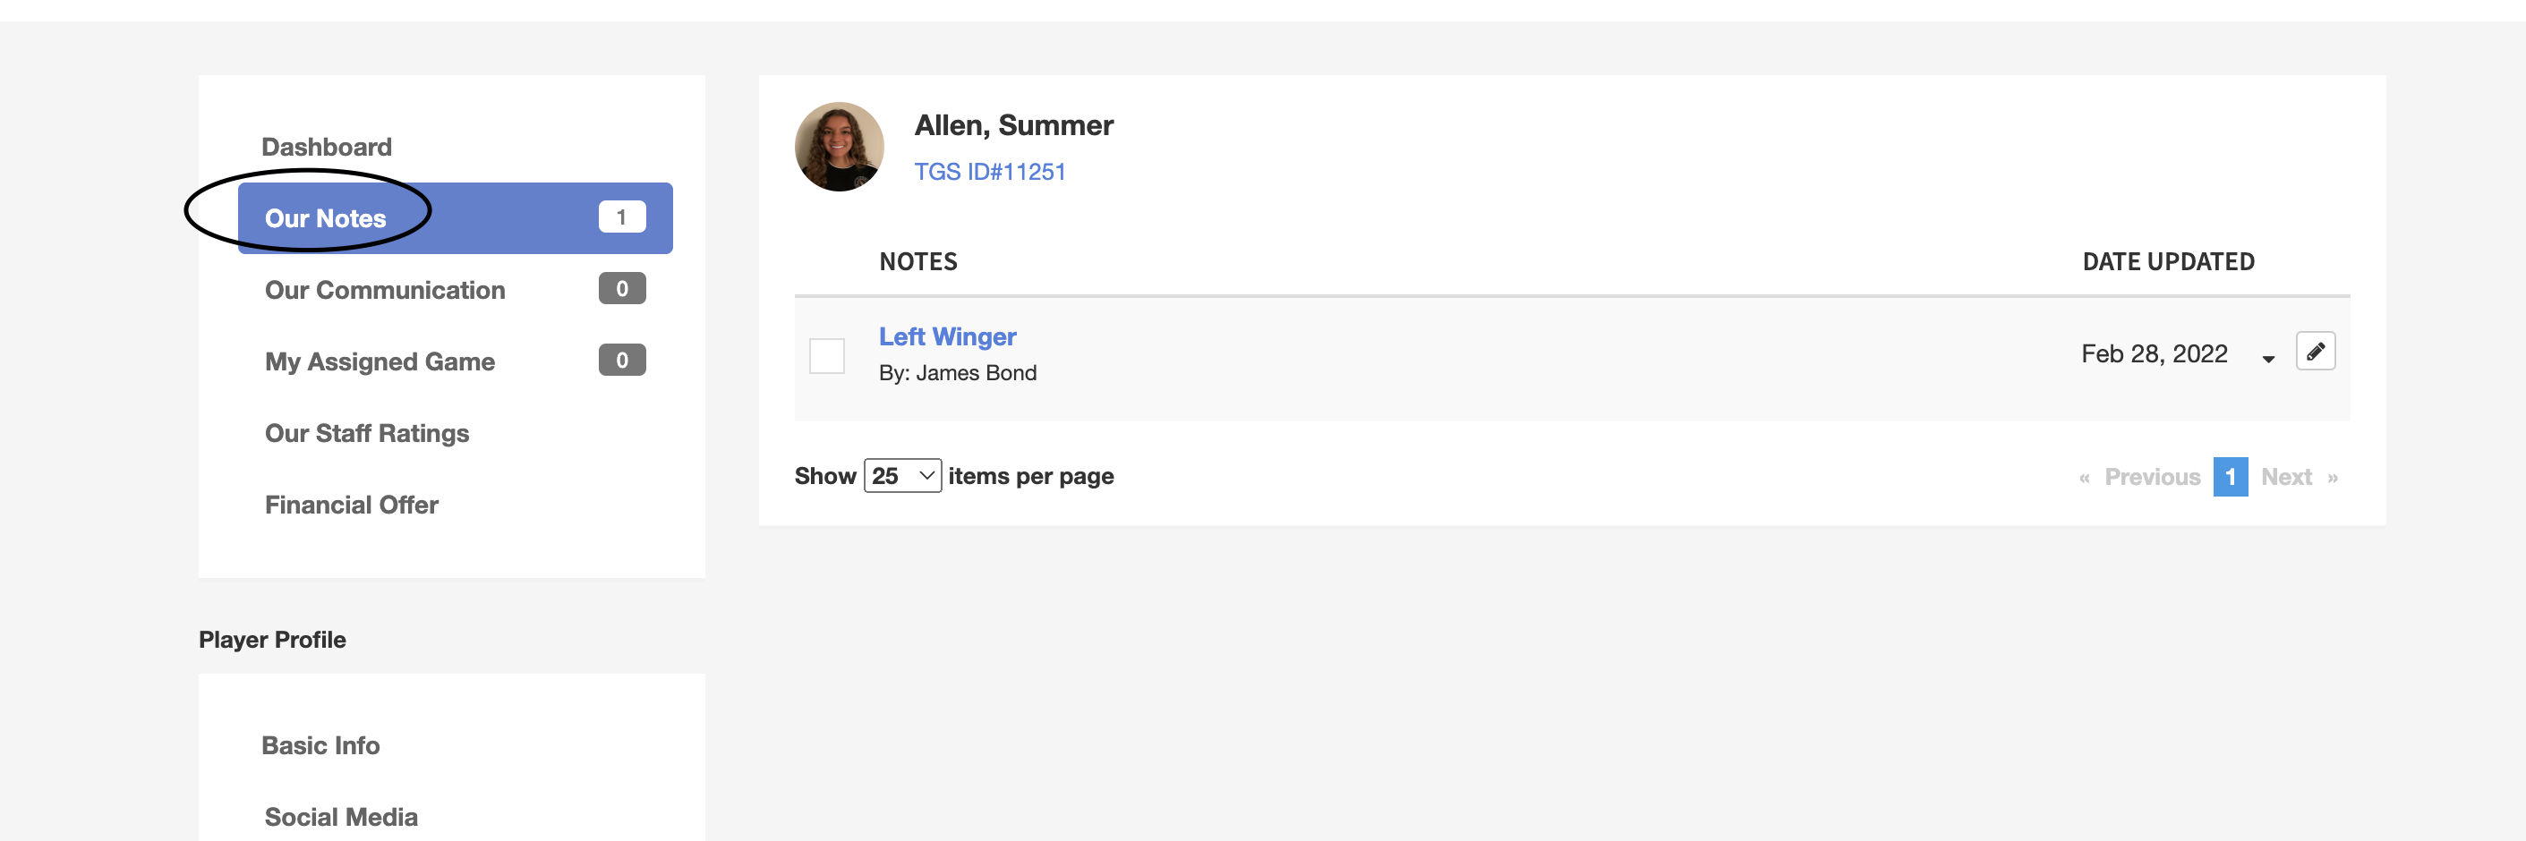The image size is (2526, 841).
Task: Click the Our Communication count badge
Action: click(622, 288)
